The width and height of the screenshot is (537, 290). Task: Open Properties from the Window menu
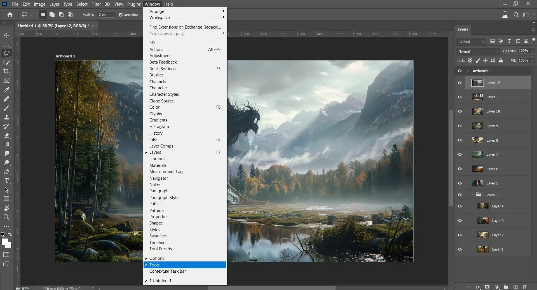(x=185, y=217)
